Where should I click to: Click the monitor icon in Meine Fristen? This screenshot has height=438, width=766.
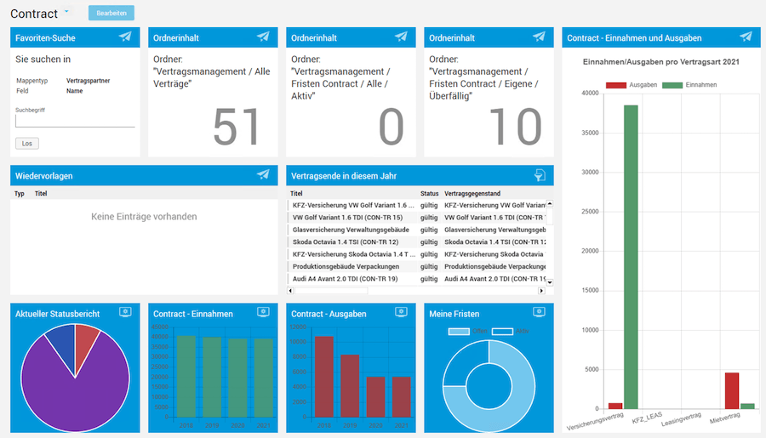point(539,312)
